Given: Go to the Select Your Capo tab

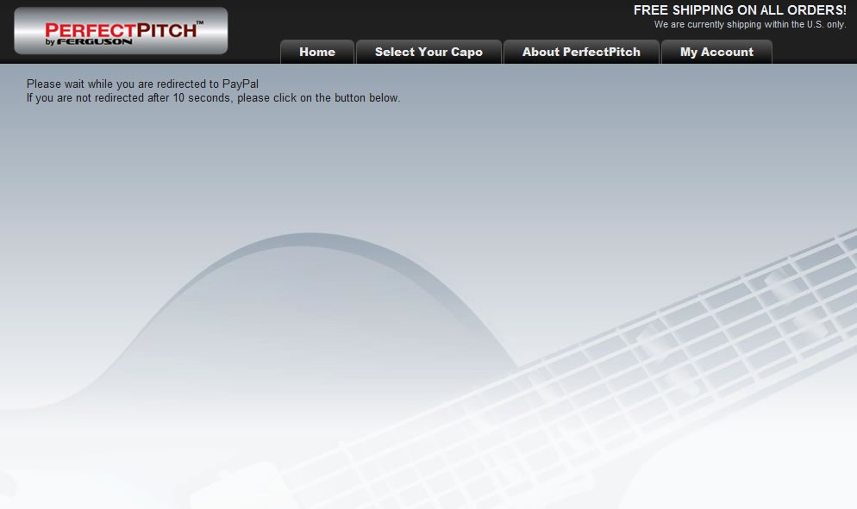Looking at the screenshot, I should pos(428,52).
